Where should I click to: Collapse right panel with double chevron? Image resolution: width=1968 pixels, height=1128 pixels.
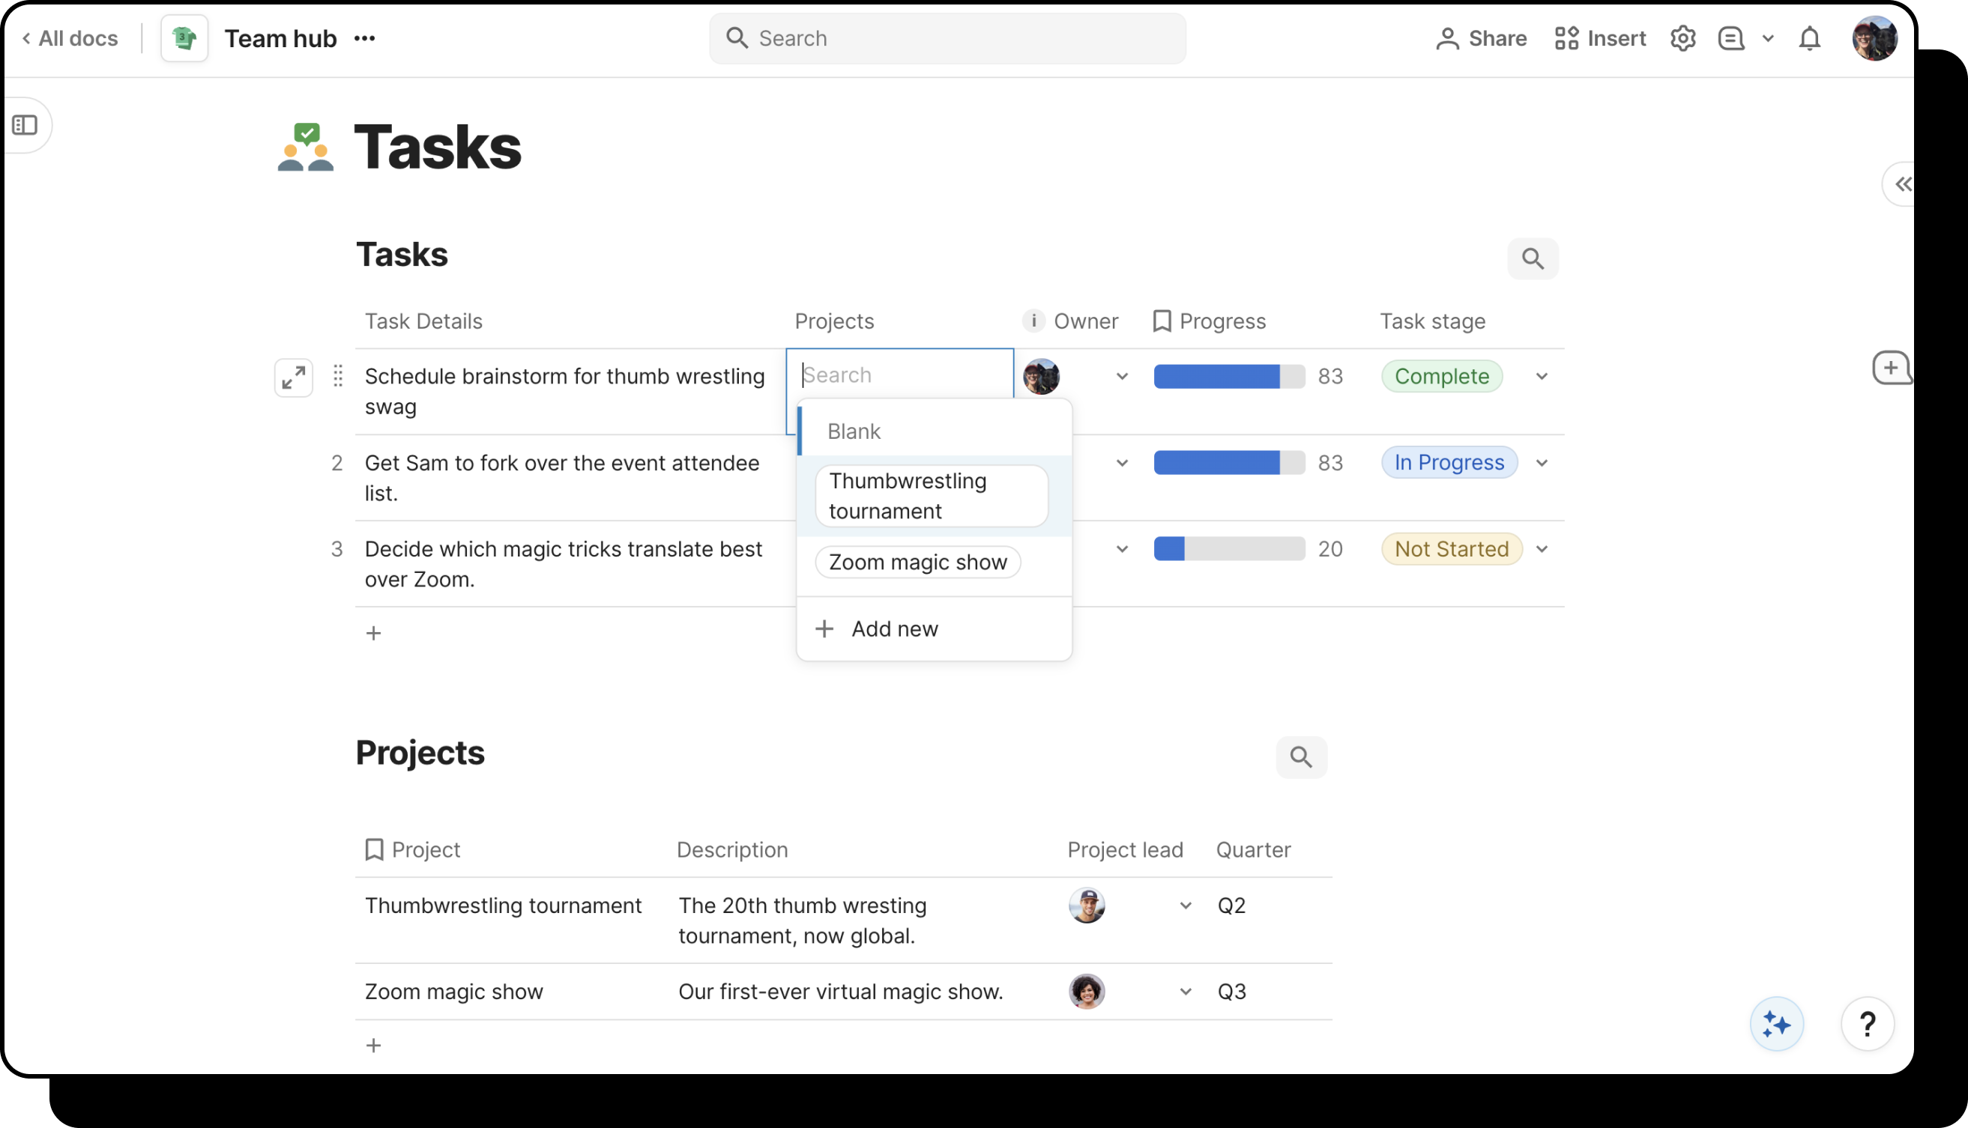tap(1902, 184)
